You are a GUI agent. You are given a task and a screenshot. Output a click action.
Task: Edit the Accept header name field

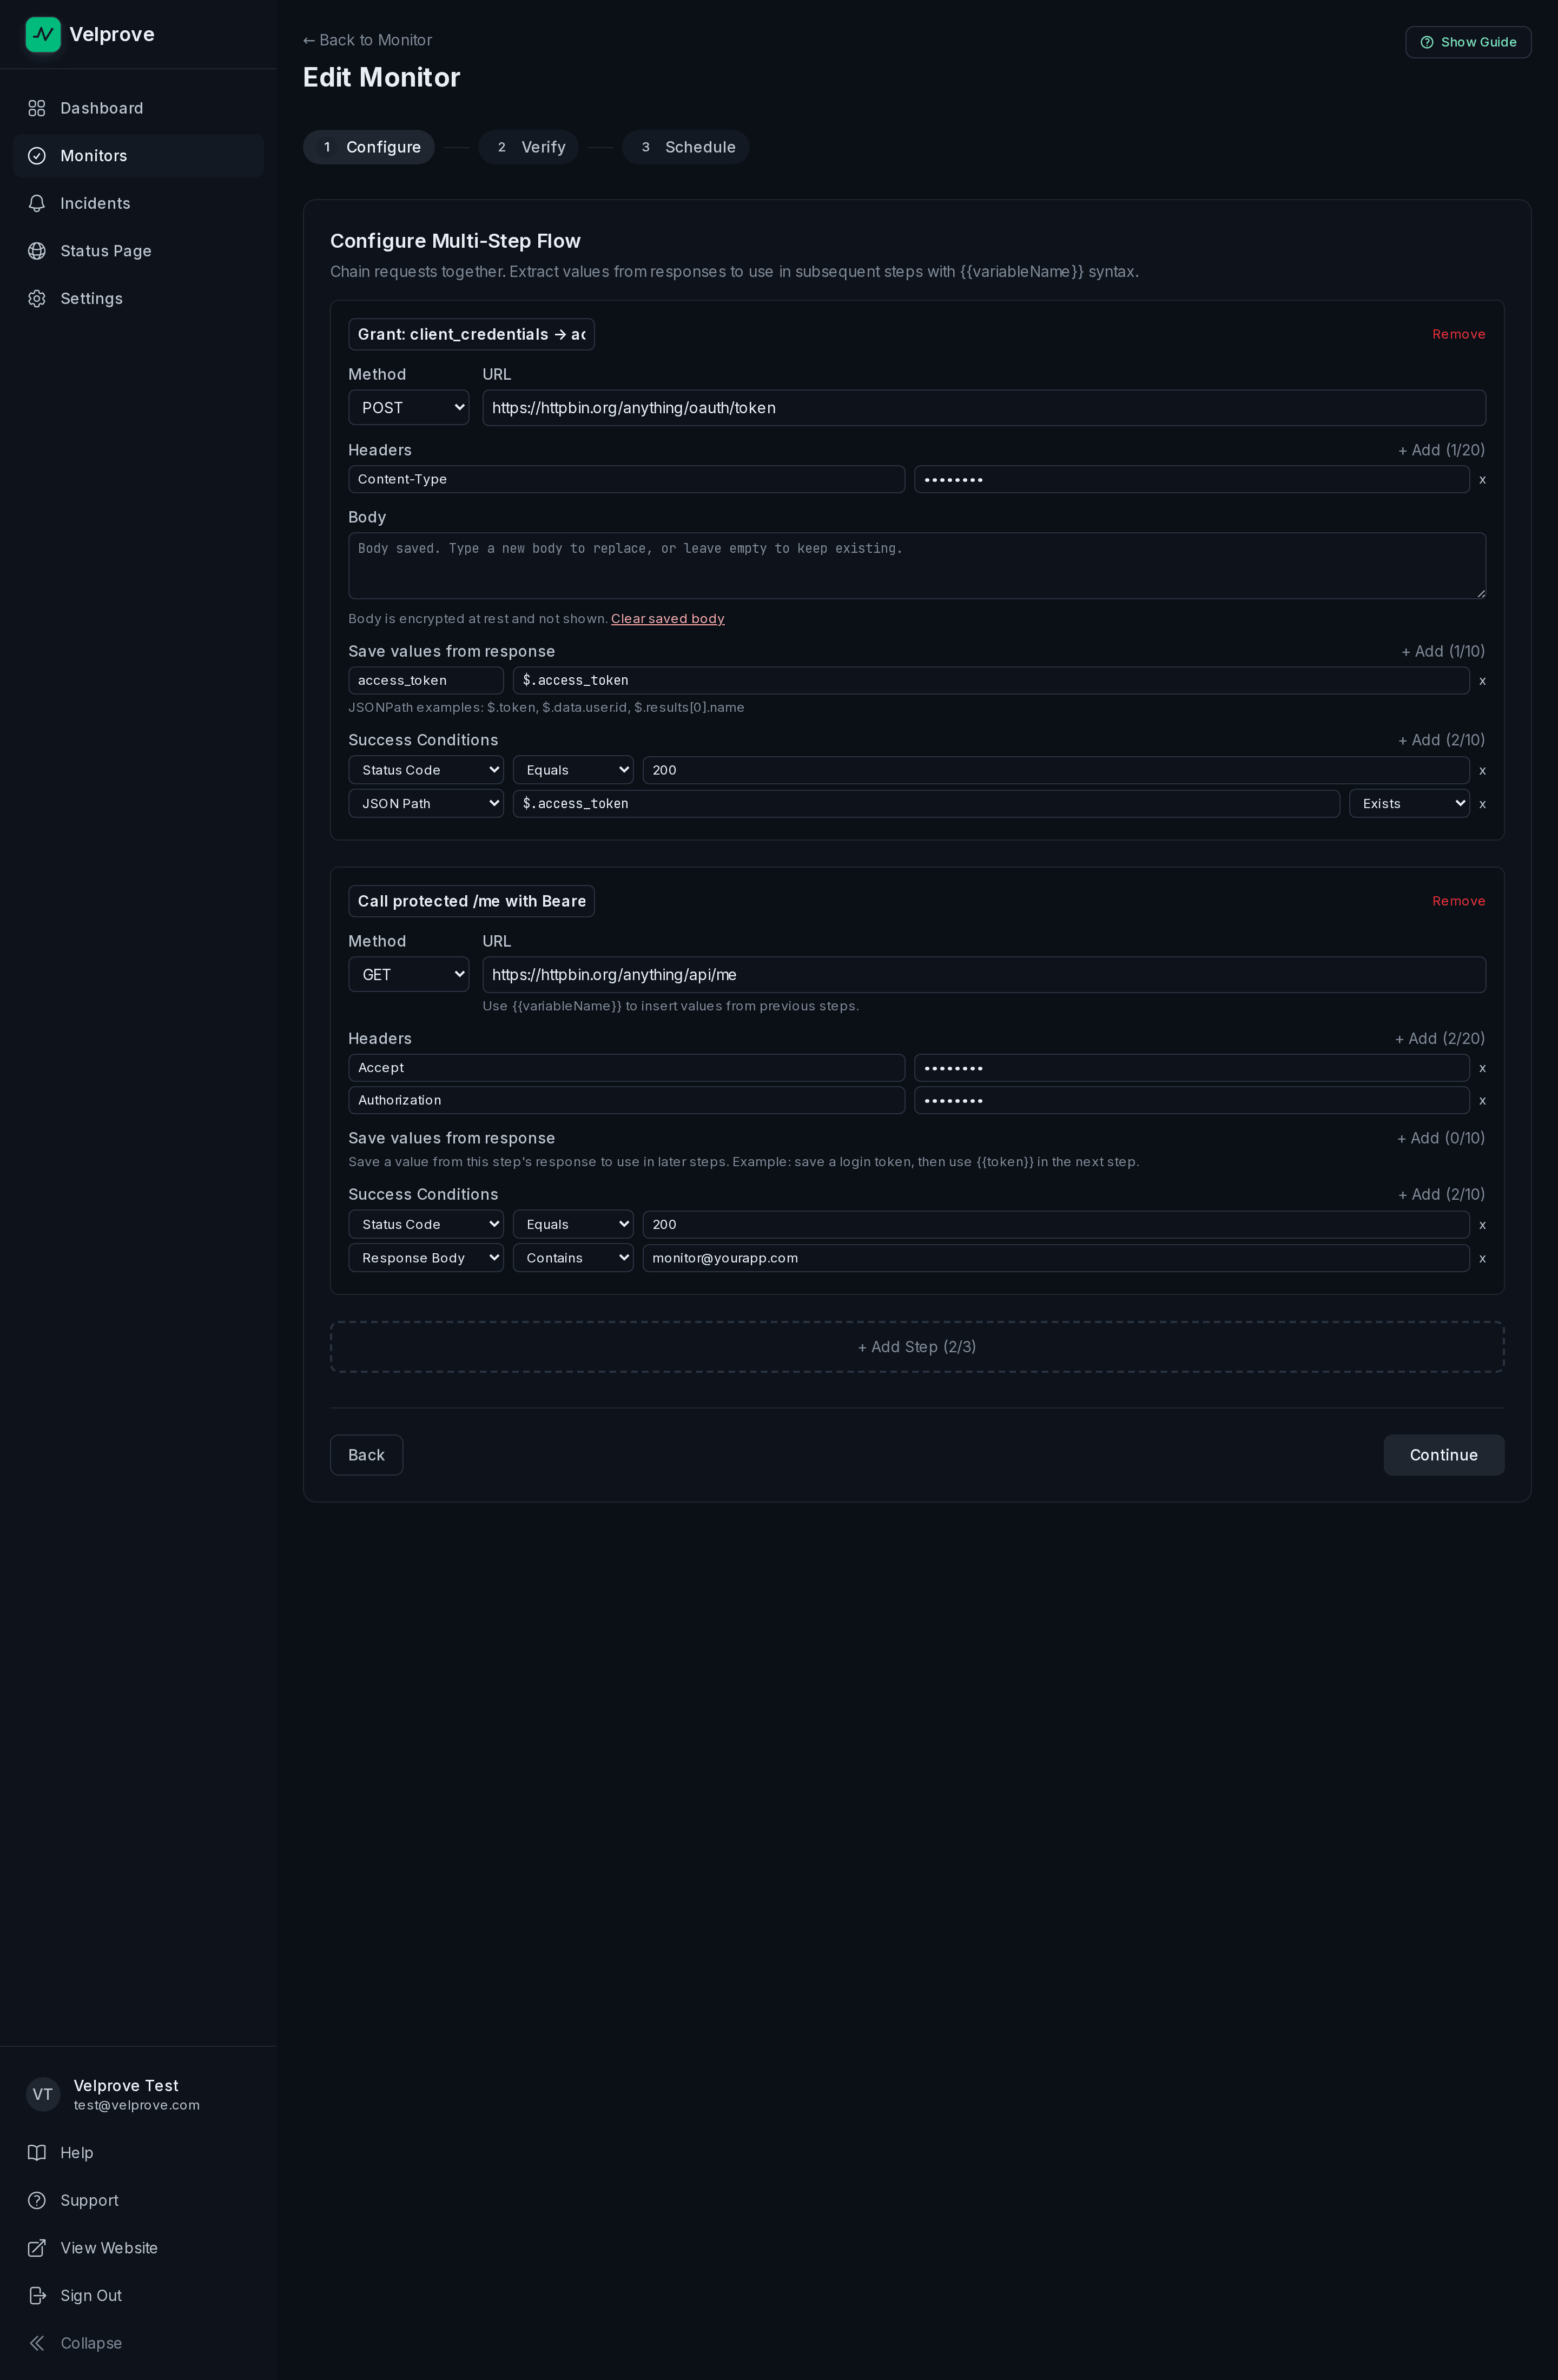click(626, 1068)
